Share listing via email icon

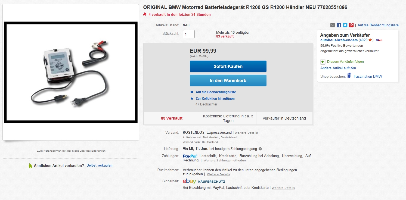coord(333,25)
